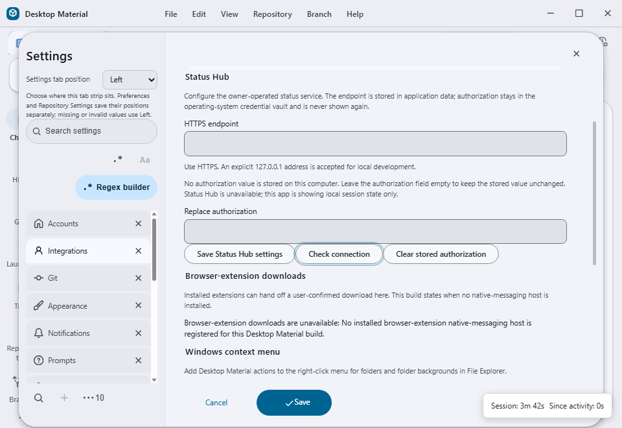Open the Repository menu
The width and height of the screenshot is (622, 428).
[x=273, y=14]
